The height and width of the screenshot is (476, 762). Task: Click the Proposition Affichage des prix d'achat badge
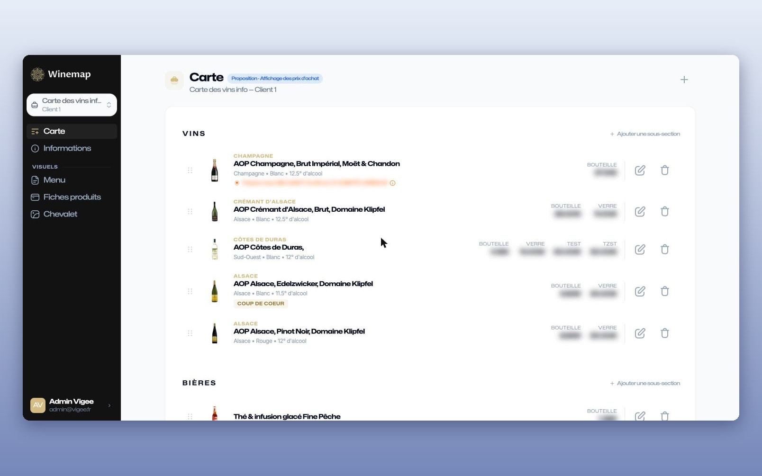pos(275,79)
